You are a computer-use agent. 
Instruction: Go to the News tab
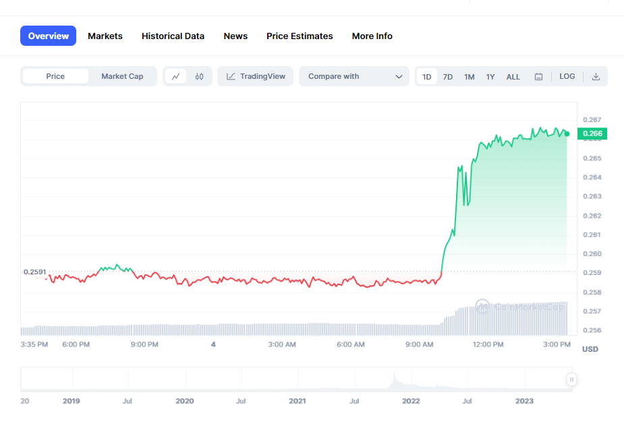coord(235,36)
